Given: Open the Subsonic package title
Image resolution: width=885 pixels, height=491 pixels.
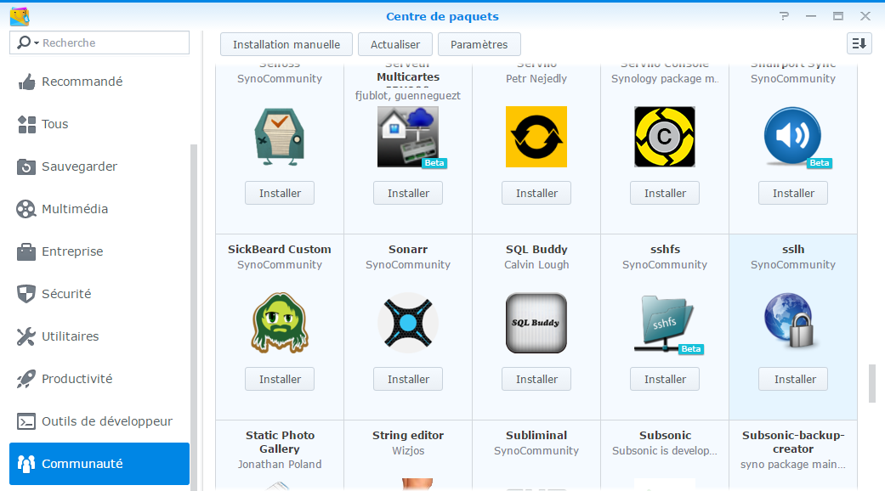Looking at the screenshot, I should (665, 435).
